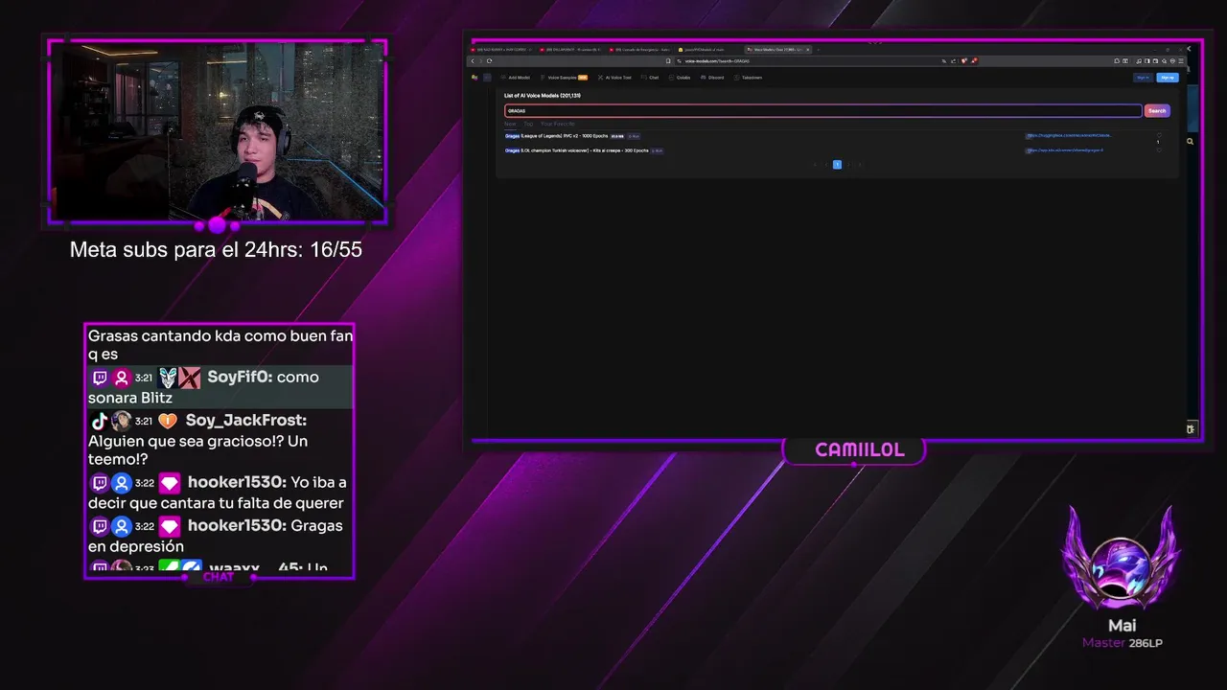
Task: Open the Chat navigation item
Action: [650, 78]
